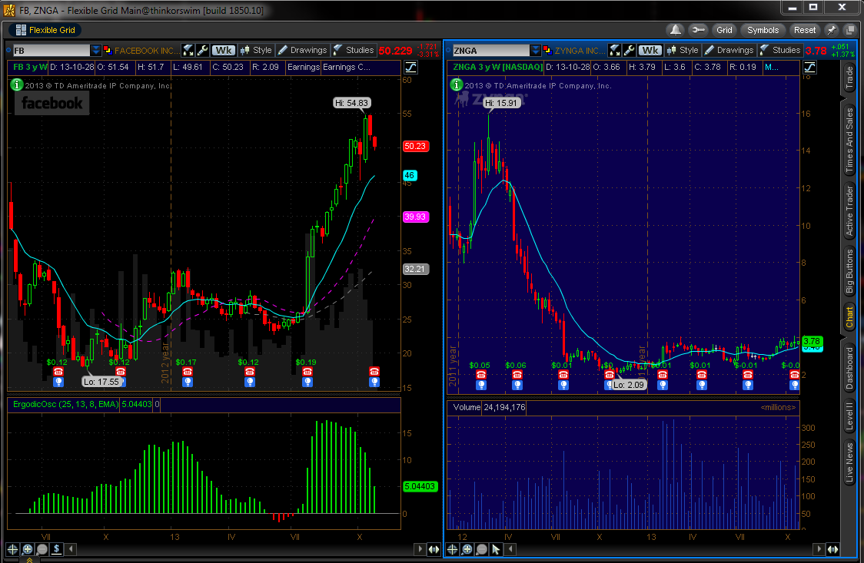Click the Hi: 54.83 price bubble
Screen dimensions: 864x563
pyautogui.click(x=352, y=103)
